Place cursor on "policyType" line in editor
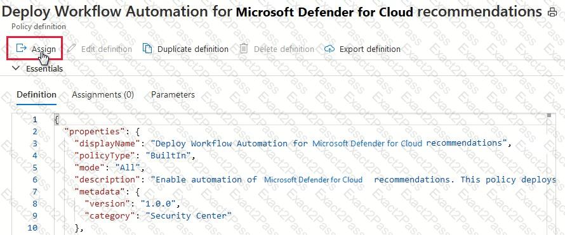Viewport: 565px width, 235px height. click(135, 156)
